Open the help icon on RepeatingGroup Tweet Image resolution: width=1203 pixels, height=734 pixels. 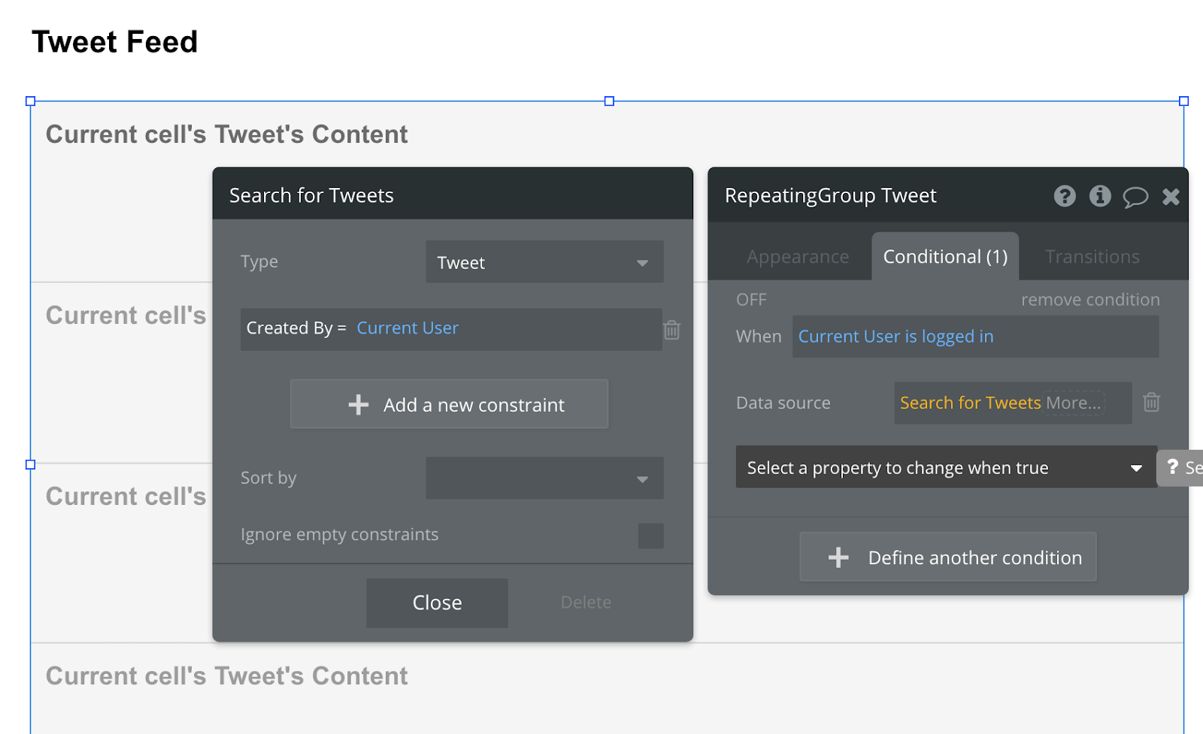click(1064, 196)
